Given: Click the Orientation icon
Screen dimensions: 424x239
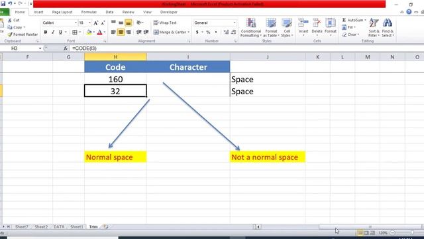Looking at the screenshot, I should (139, 23).
